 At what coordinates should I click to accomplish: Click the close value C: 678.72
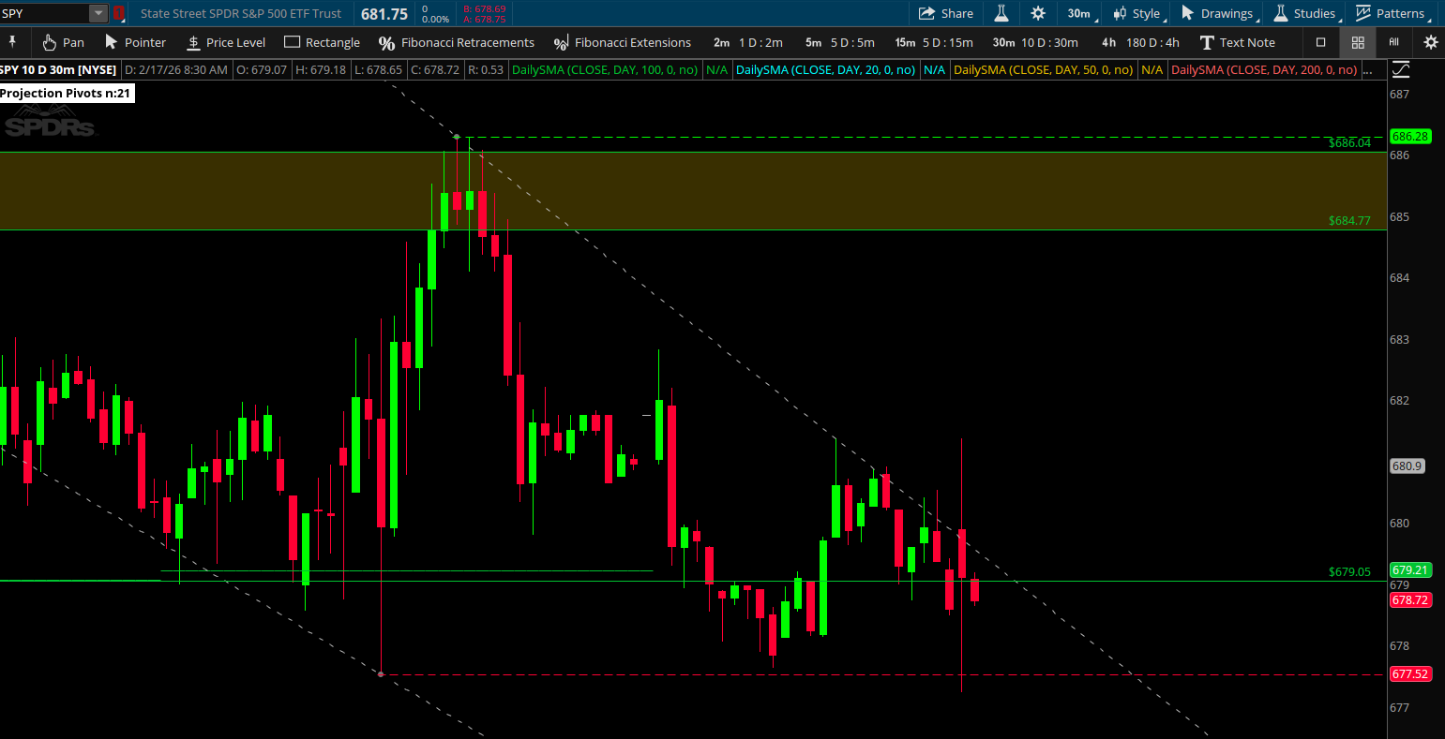pos(435,70)
